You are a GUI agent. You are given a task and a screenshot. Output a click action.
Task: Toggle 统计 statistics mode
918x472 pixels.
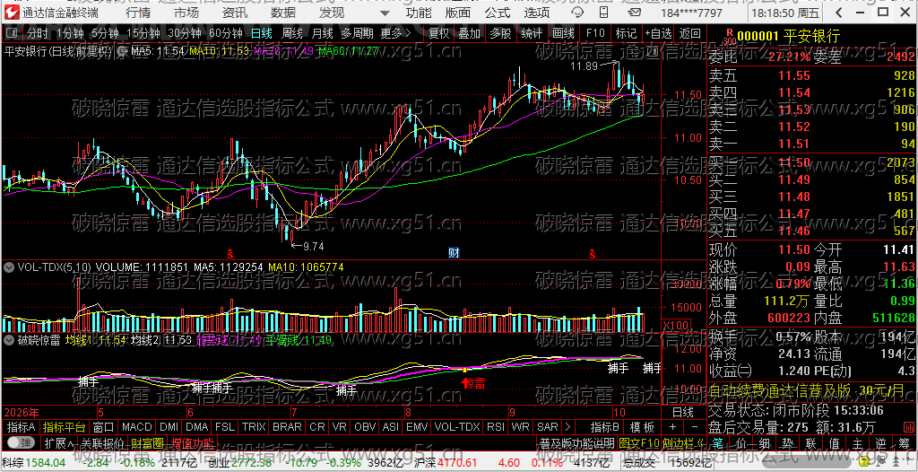pos(531,33)
